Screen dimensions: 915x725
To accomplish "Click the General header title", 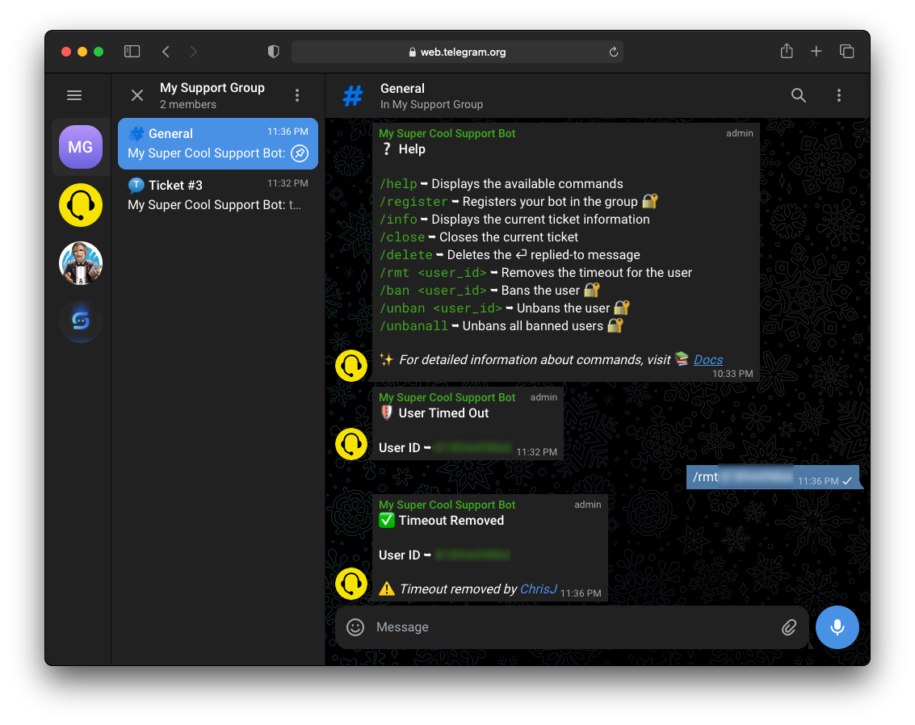I will 403,89.
